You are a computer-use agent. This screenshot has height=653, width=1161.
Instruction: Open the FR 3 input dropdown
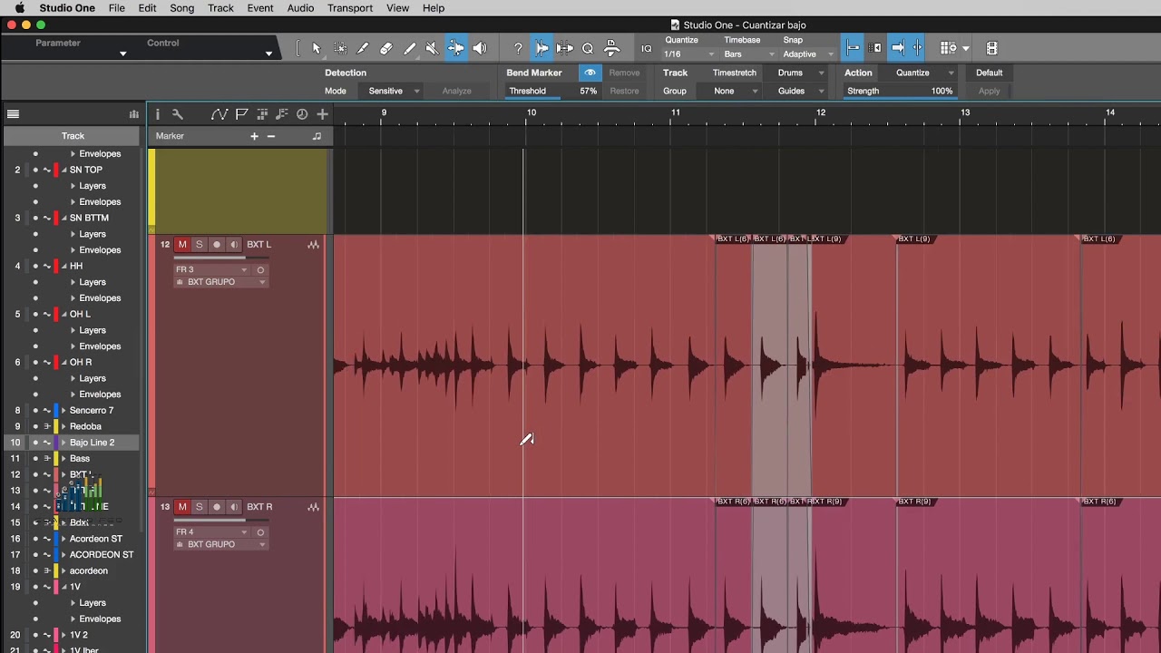tap(211, 269)
